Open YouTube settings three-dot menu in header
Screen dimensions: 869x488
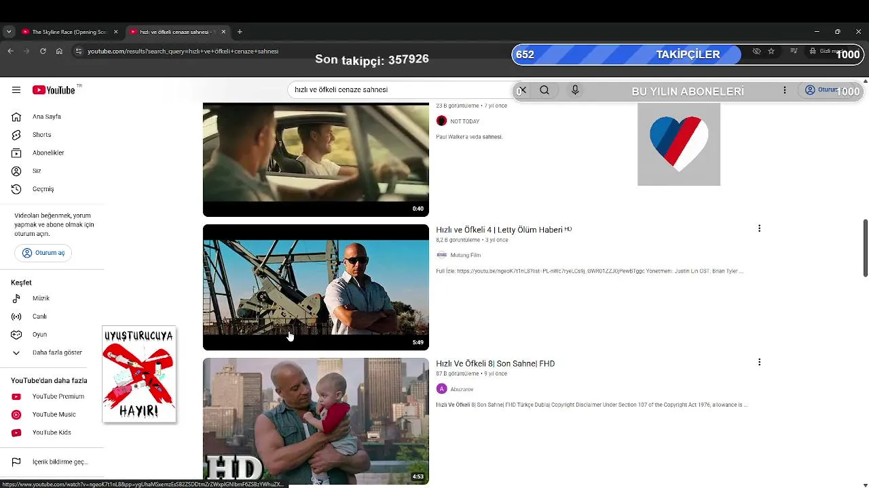click(x=785, y=90)
